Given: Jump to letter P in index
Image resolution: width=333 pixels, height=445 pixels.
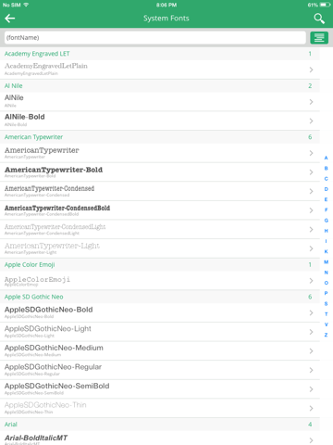Looking at the screenshot, I should pos(326,293).
